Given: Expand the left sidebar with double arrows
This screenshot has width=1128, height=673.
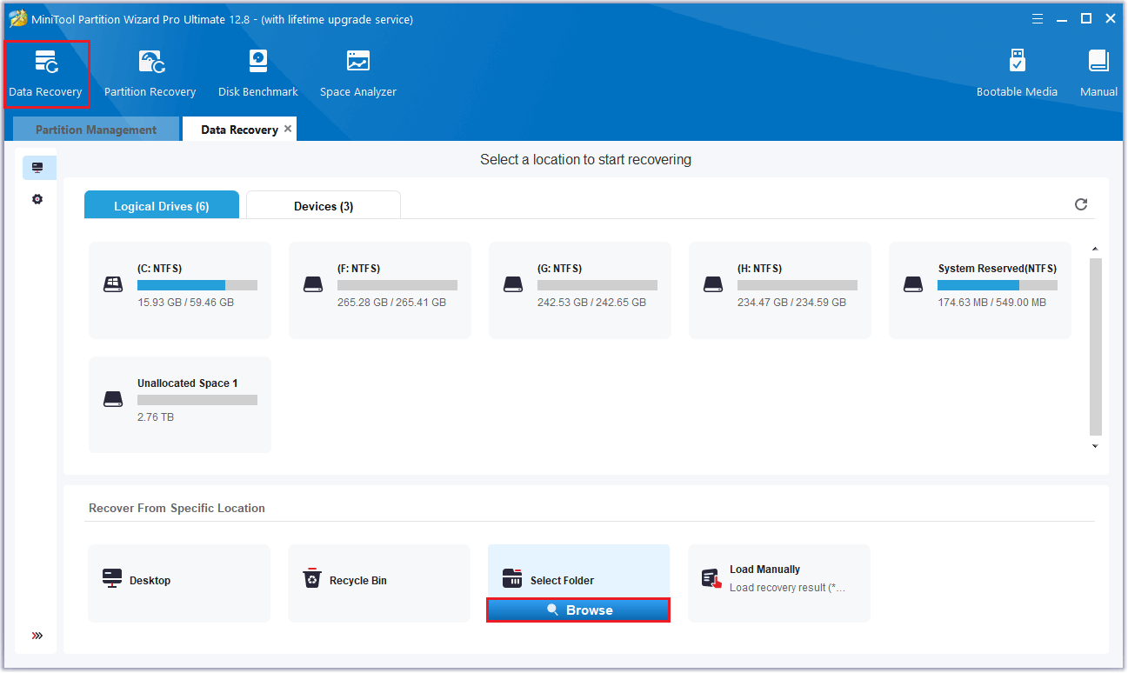Looking at the screenshot, I should pyautogui.click(x=37, y=636).
